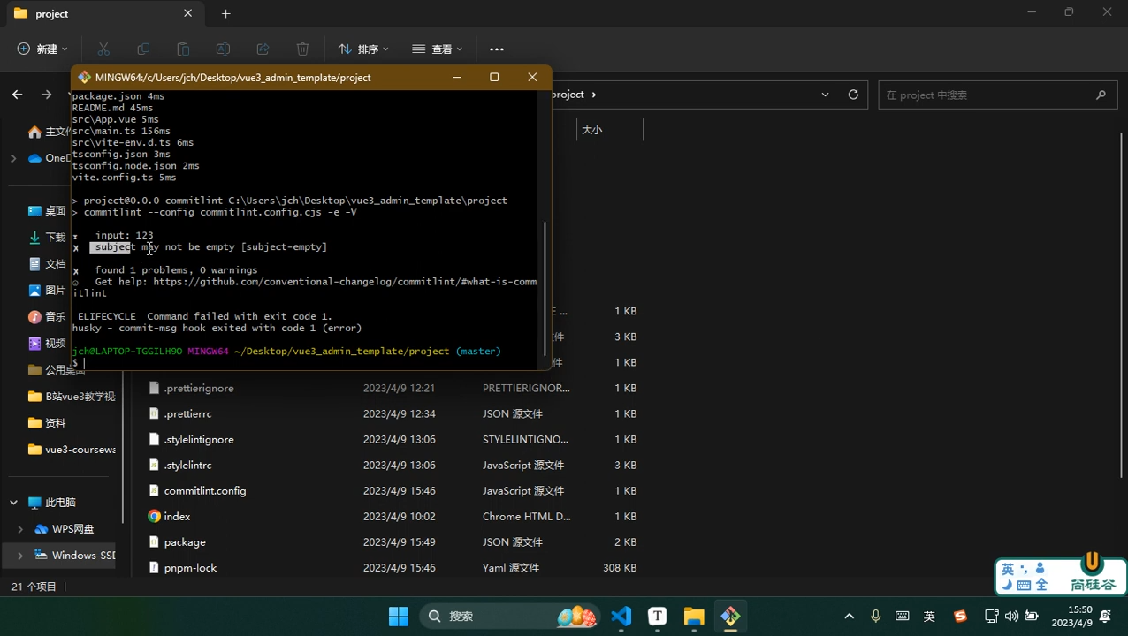This screenshot has height=636, width=1128.
Task: Open vue3-courseware folder in navigation pane
Action: [72, 450]
